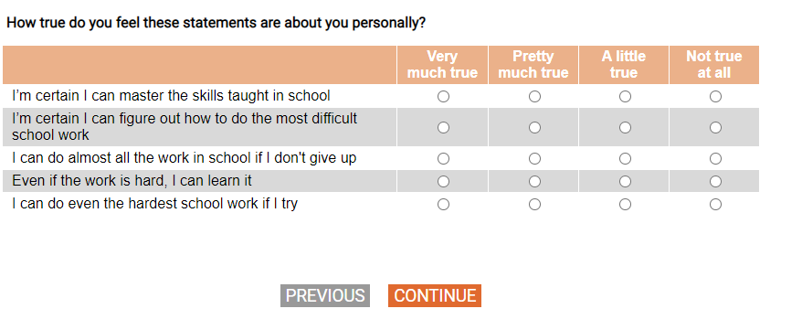Choose 'A little true' for hardest school work if I try
The image size is (802, 330).
pos(625,204)
